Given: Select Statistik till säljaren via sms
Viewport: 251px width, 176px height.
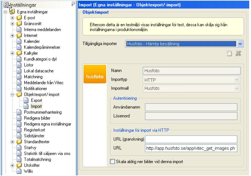Looking at the screenshot, I should [47, 154].
